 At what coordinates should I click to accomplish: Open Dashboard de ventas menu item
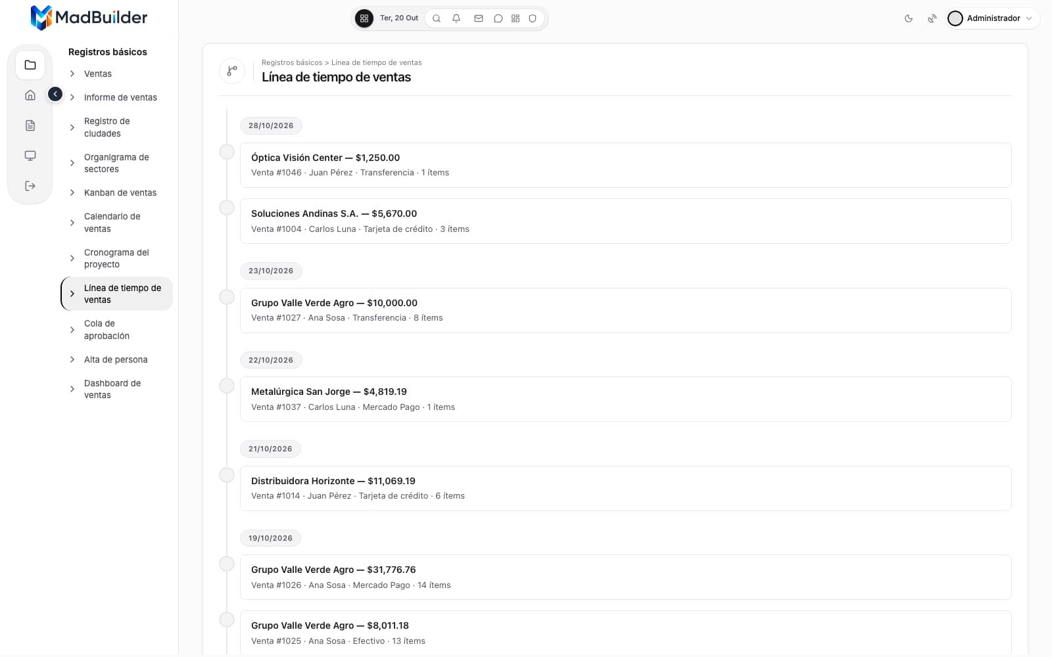(x=116, y=389)
